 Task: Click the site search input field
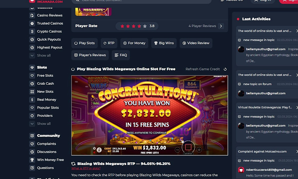pos(141,1)
